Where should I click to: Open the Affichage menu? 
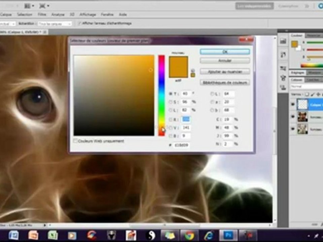(x=88, y=14)
